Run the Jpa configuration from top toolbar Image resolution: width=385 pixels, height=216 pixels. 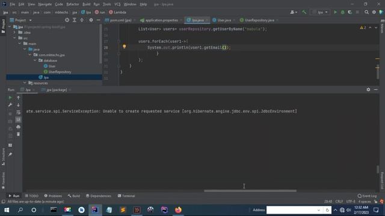pos(335,12)
